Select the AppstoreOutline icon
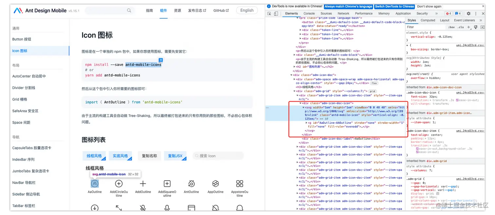Image resolution: width=495 pixels, height=215 pixels. pyautogui.click(x=240, y=184)
